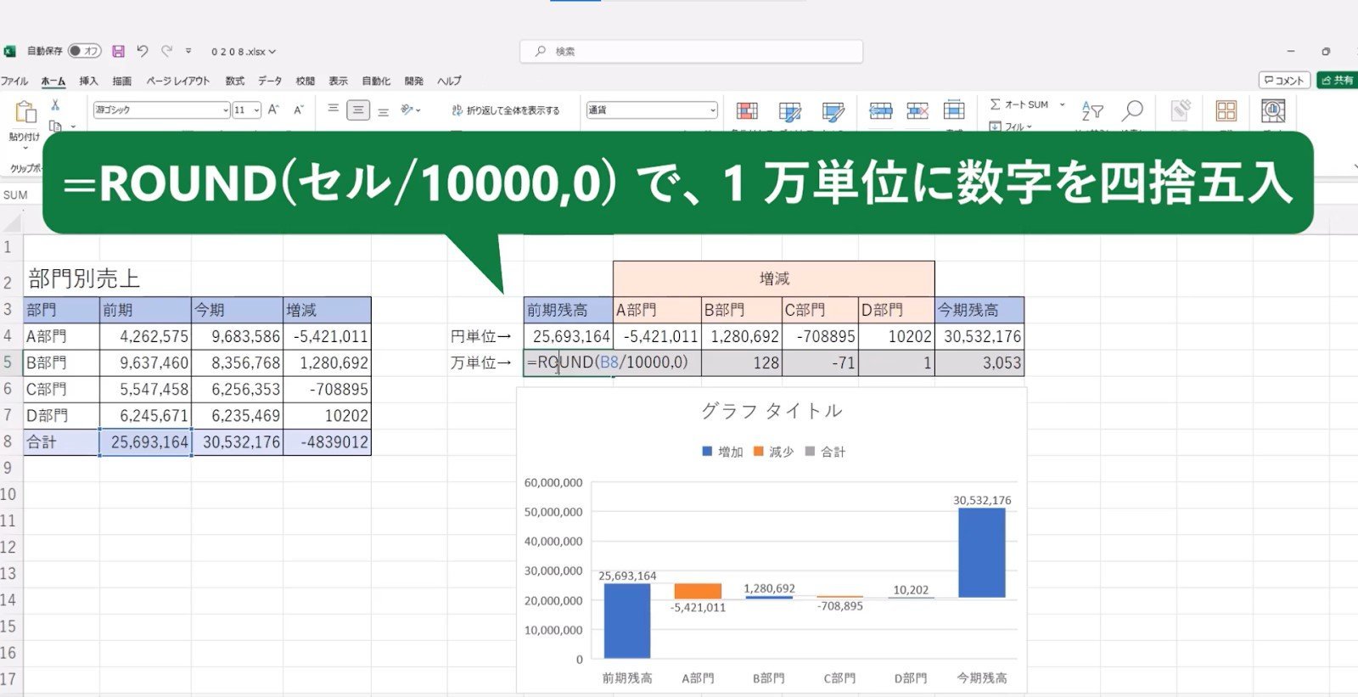Open the フィル (Fill) dropdown

pyautogui.click(x=1011, y=126)
